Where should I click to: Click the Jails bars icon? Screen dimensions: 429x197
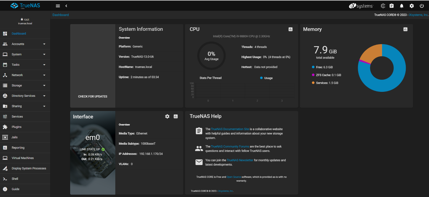click(x=5, y=137)
